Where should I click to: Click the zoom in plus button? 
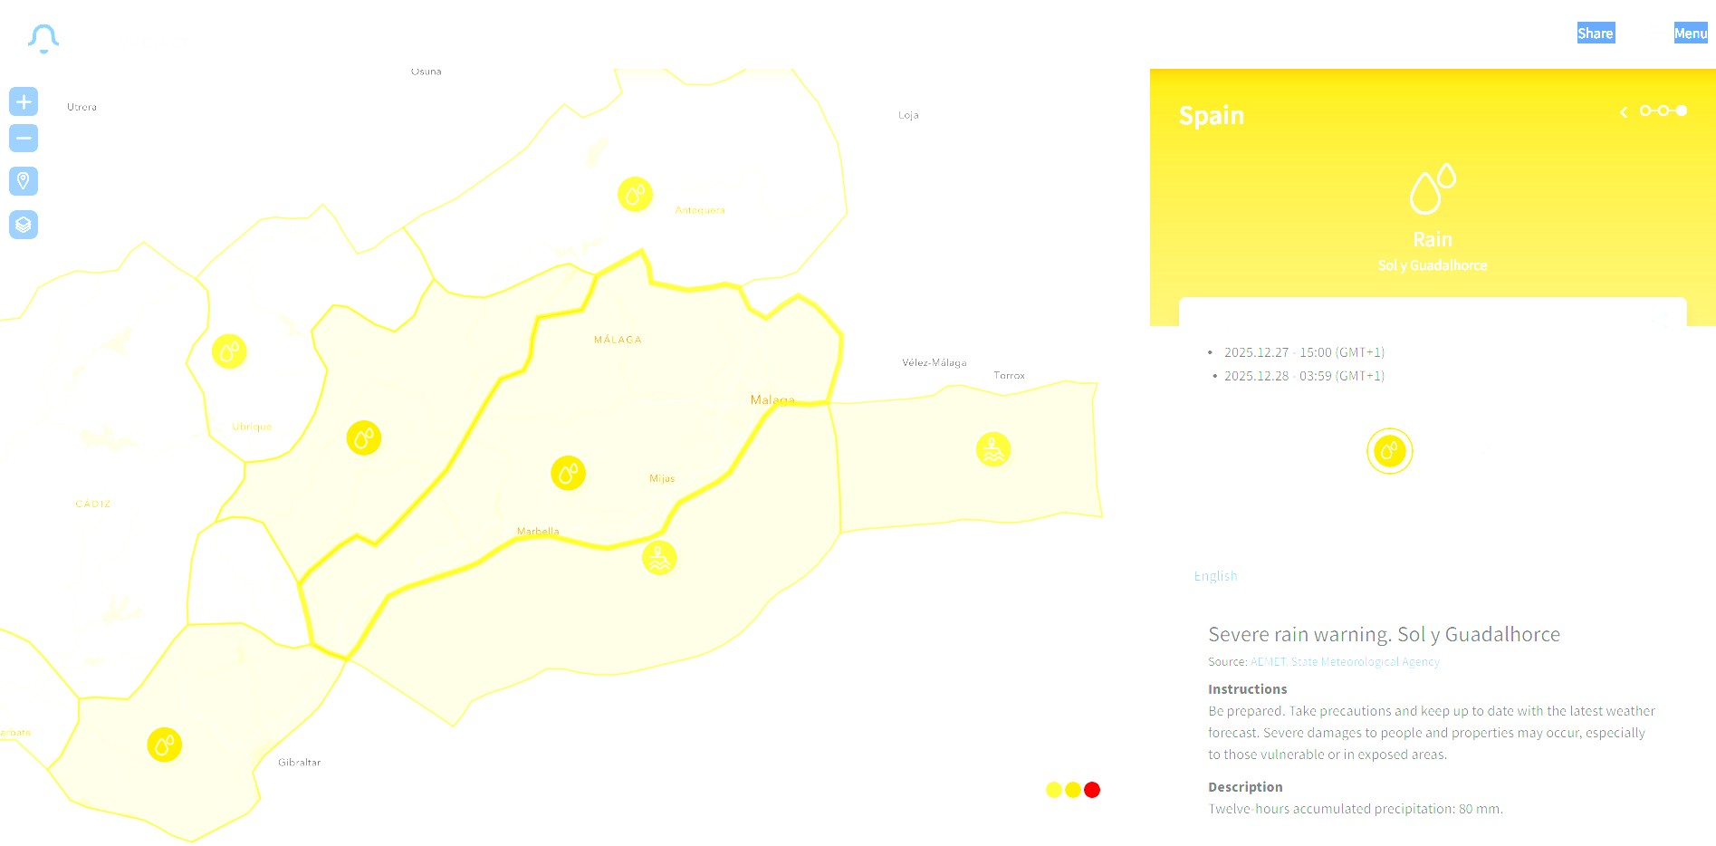click(24, 101)
